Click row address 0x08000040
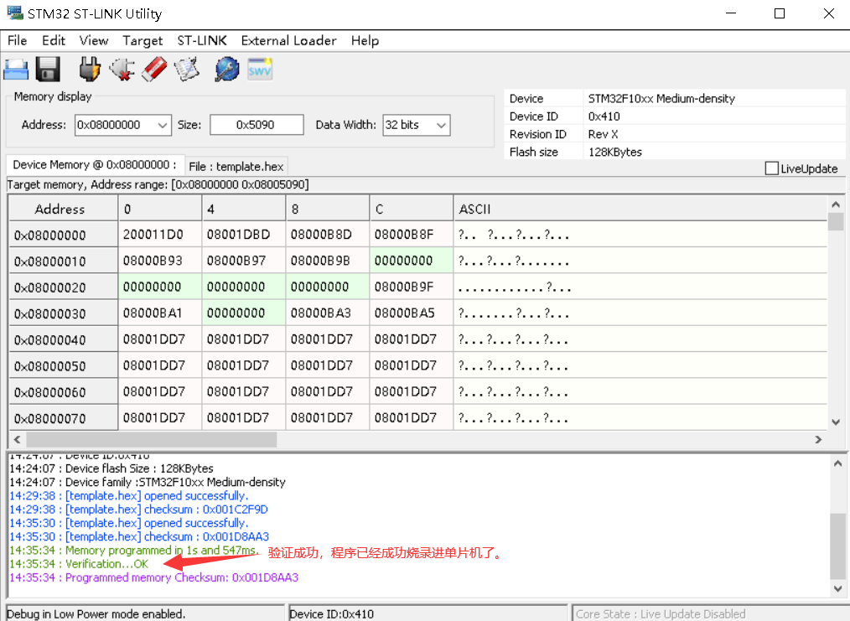Image resolution: width=850 pixels, height=621 pixels. [x=63, y=339]
